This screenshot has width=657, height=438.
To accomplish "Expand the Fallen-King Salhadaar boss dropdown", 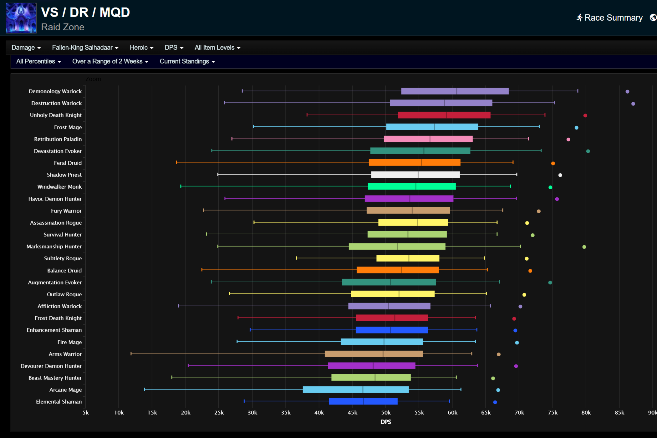I will click(85, 48).
